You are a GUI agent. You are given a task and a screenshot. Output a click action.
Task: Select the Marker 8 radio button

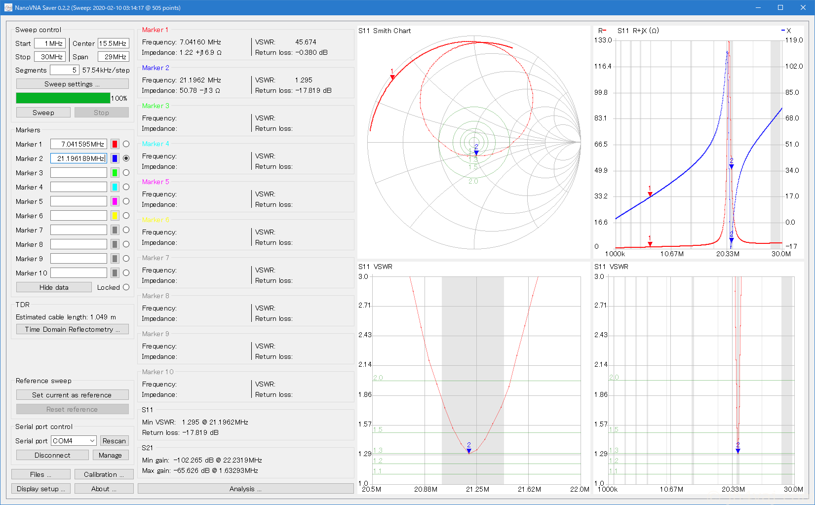(x=126, y=244)
